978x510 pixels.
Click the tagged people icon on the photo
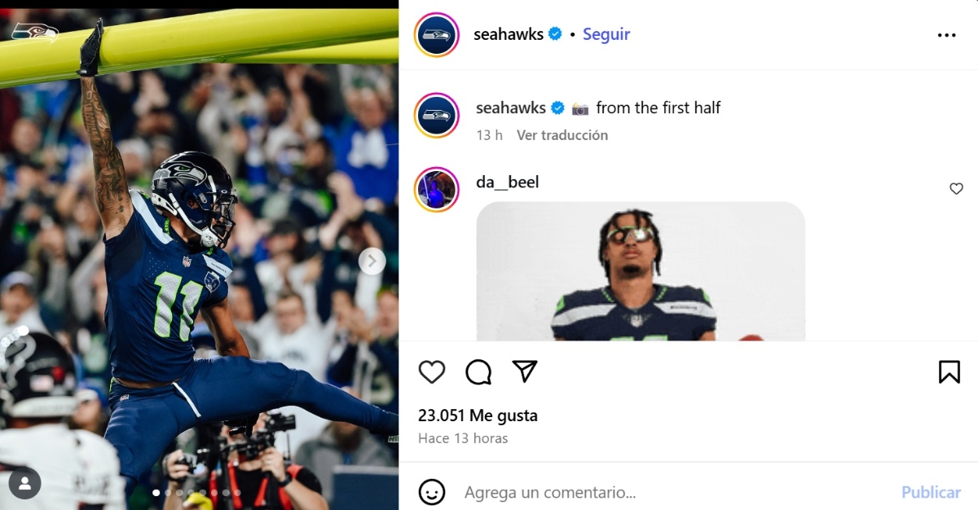24,483
